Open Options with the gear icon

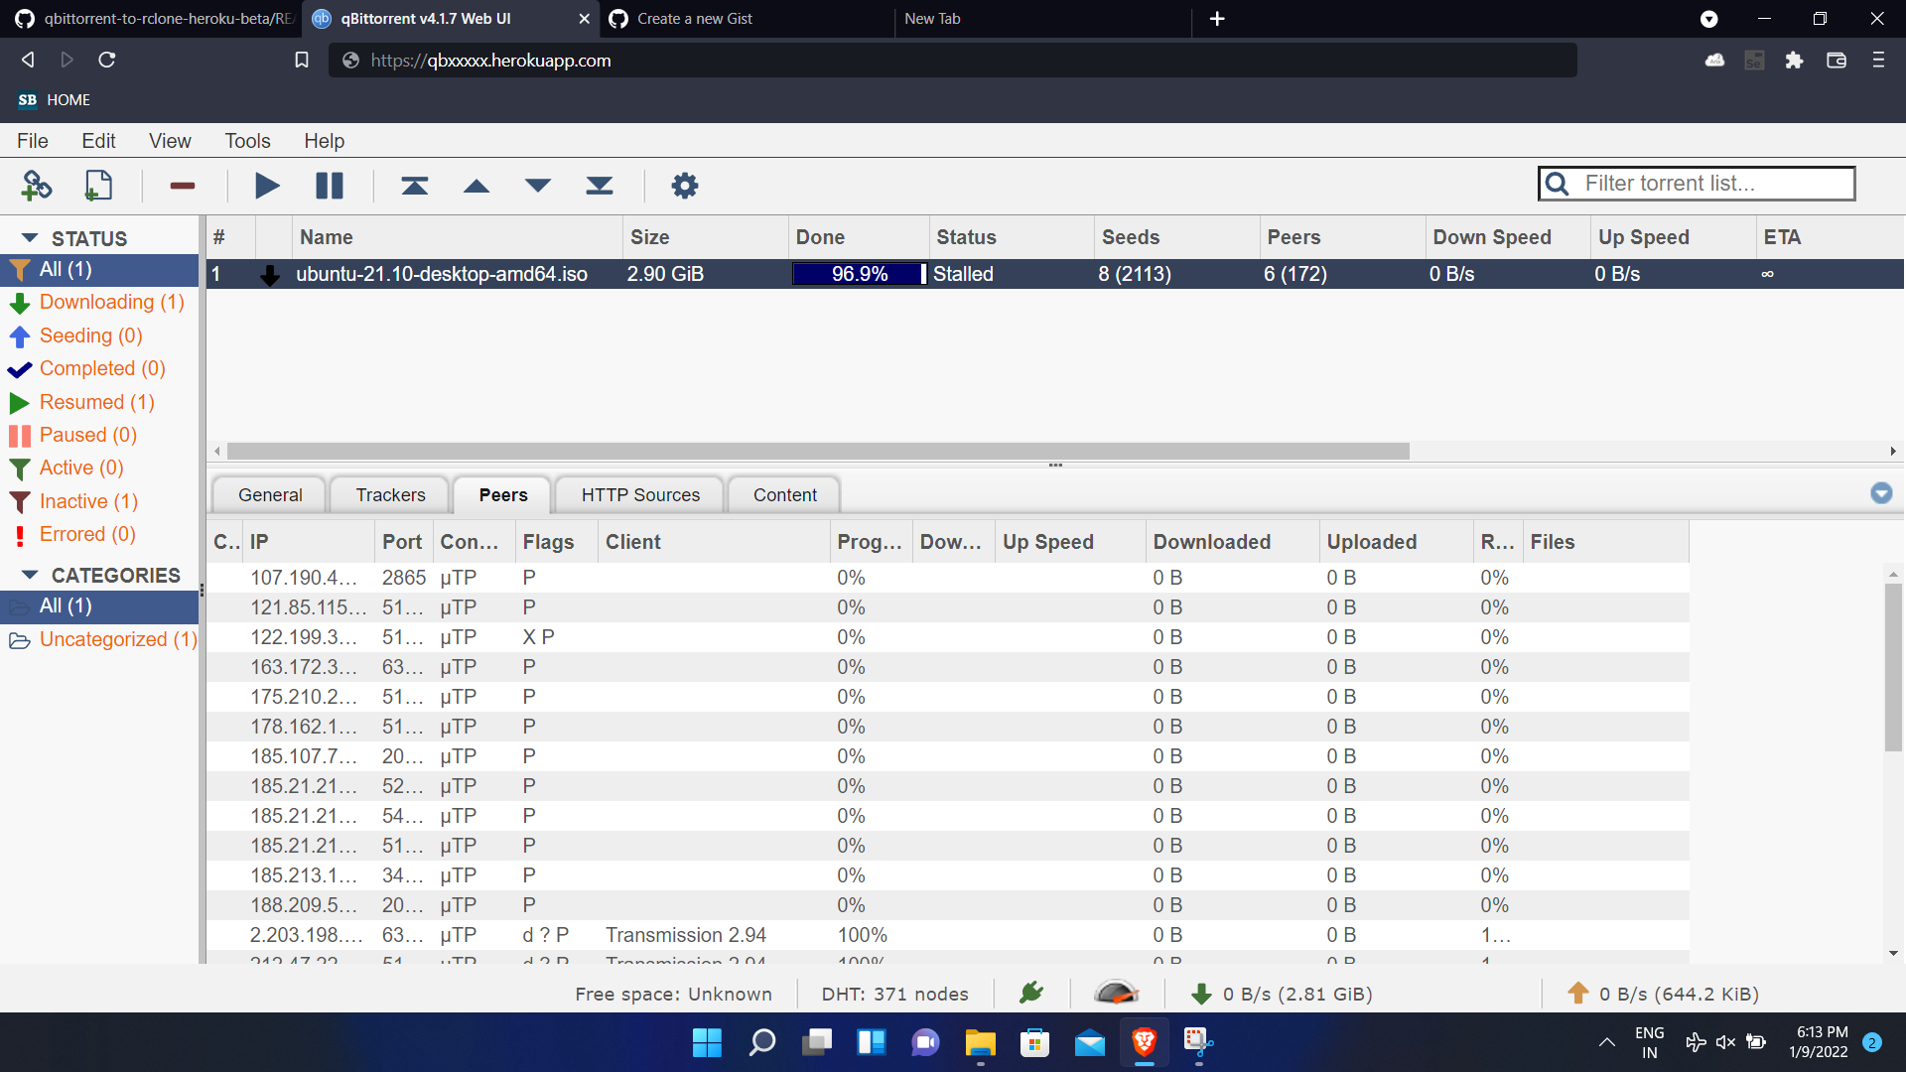point(685,186)
